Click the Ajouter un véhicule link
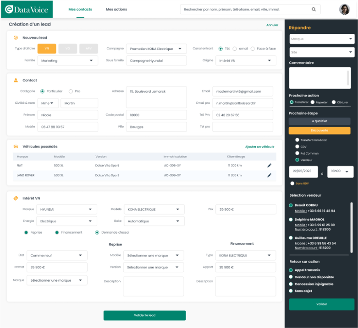358x328 pixels. point(259,146)
